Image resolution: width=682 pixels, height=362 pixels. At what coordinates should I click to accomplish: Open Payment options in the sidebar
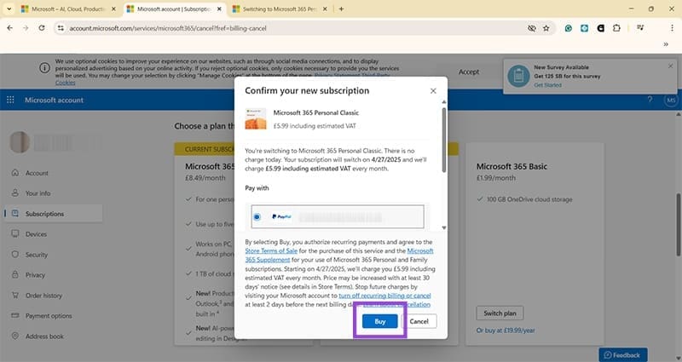[x=49, y=316]
